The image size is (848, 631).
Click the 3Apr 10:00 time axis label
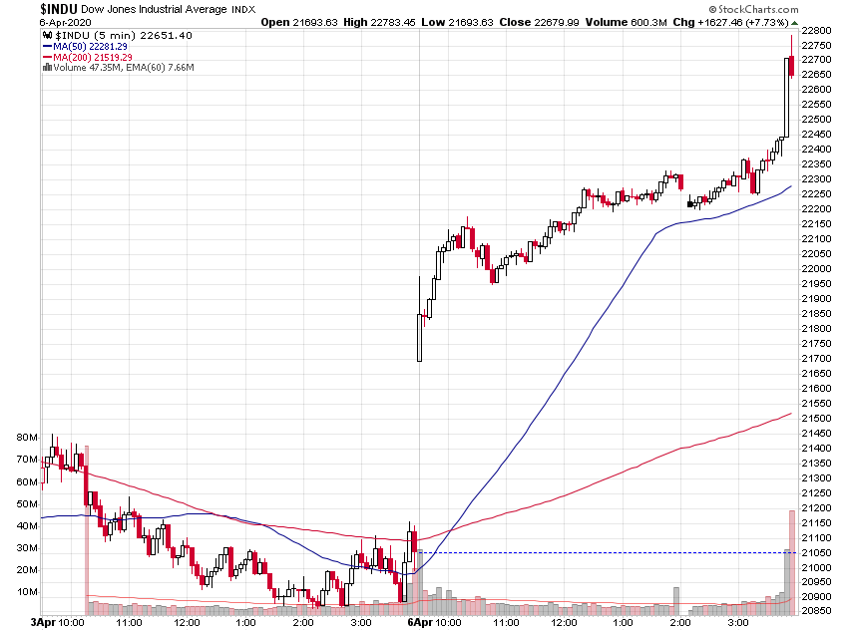(57, 622)
